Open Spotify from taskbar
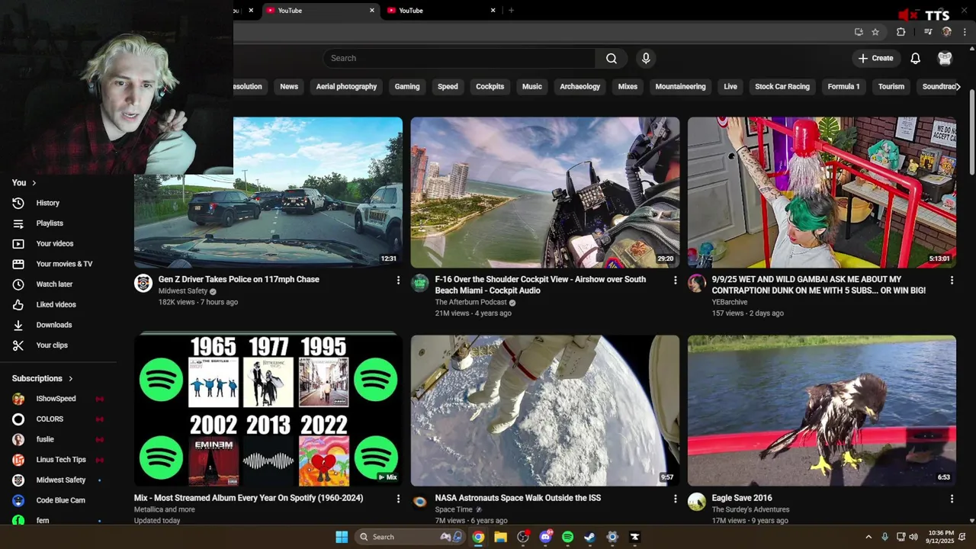The image size is (976, 549). (567, 537)
